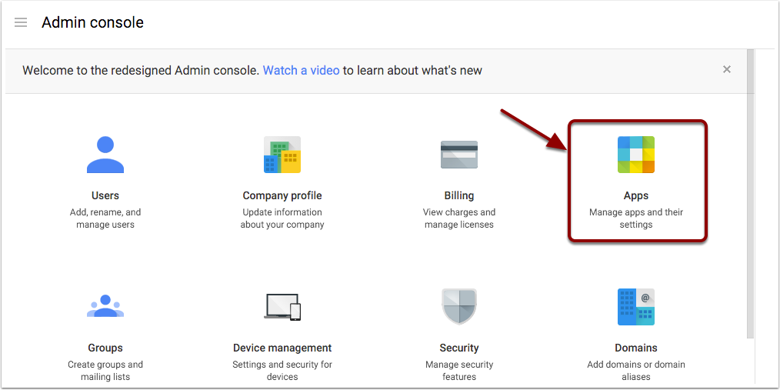The image size is (780, 390).
Task: Open the hamburger main menu
Action: click(x=21, y=22)
